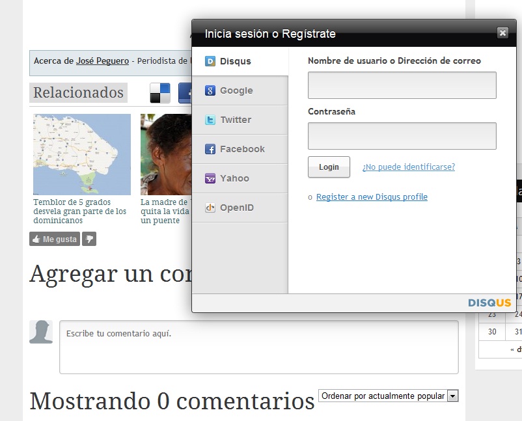Click the Me gusta thumbs-up button
This screenshot has height=421, width=522.
[x=54, y=239]
